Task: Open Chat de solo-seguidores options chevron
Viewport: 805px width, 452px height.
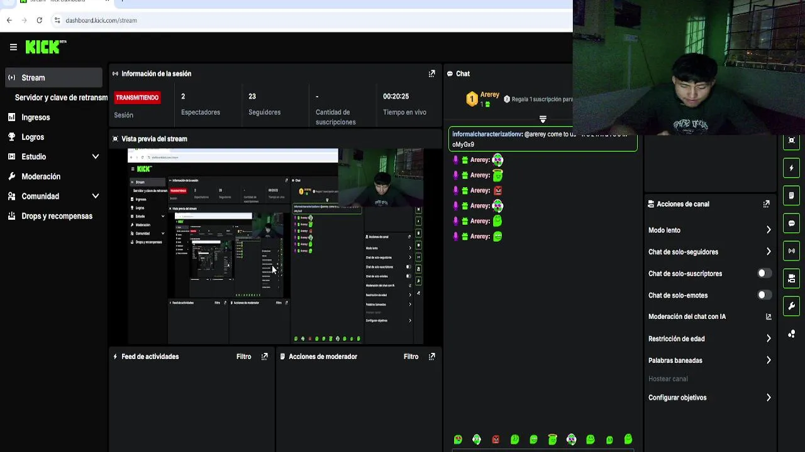Action: coord(769,252)
